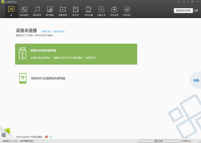Minimize the hao助手 window
The width and height of the screenshot is (201, 143).
click(188, 2)
